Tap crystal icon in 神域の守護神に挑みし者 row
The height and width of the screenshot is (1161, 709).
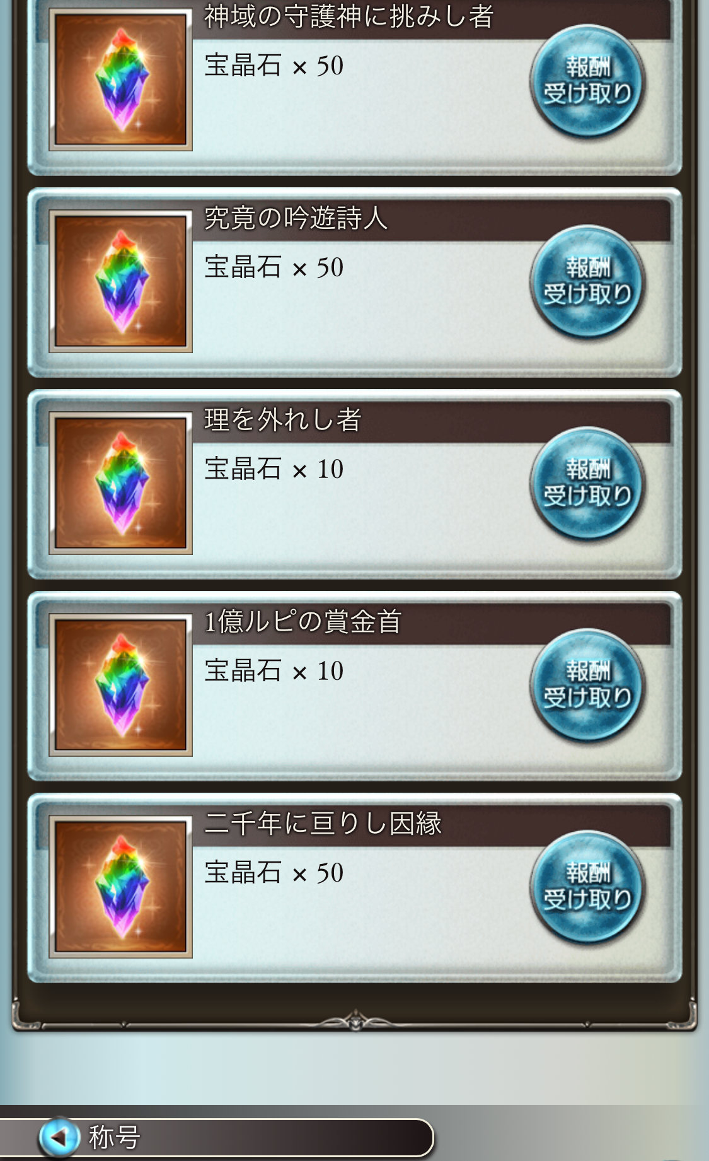(120, 79)
